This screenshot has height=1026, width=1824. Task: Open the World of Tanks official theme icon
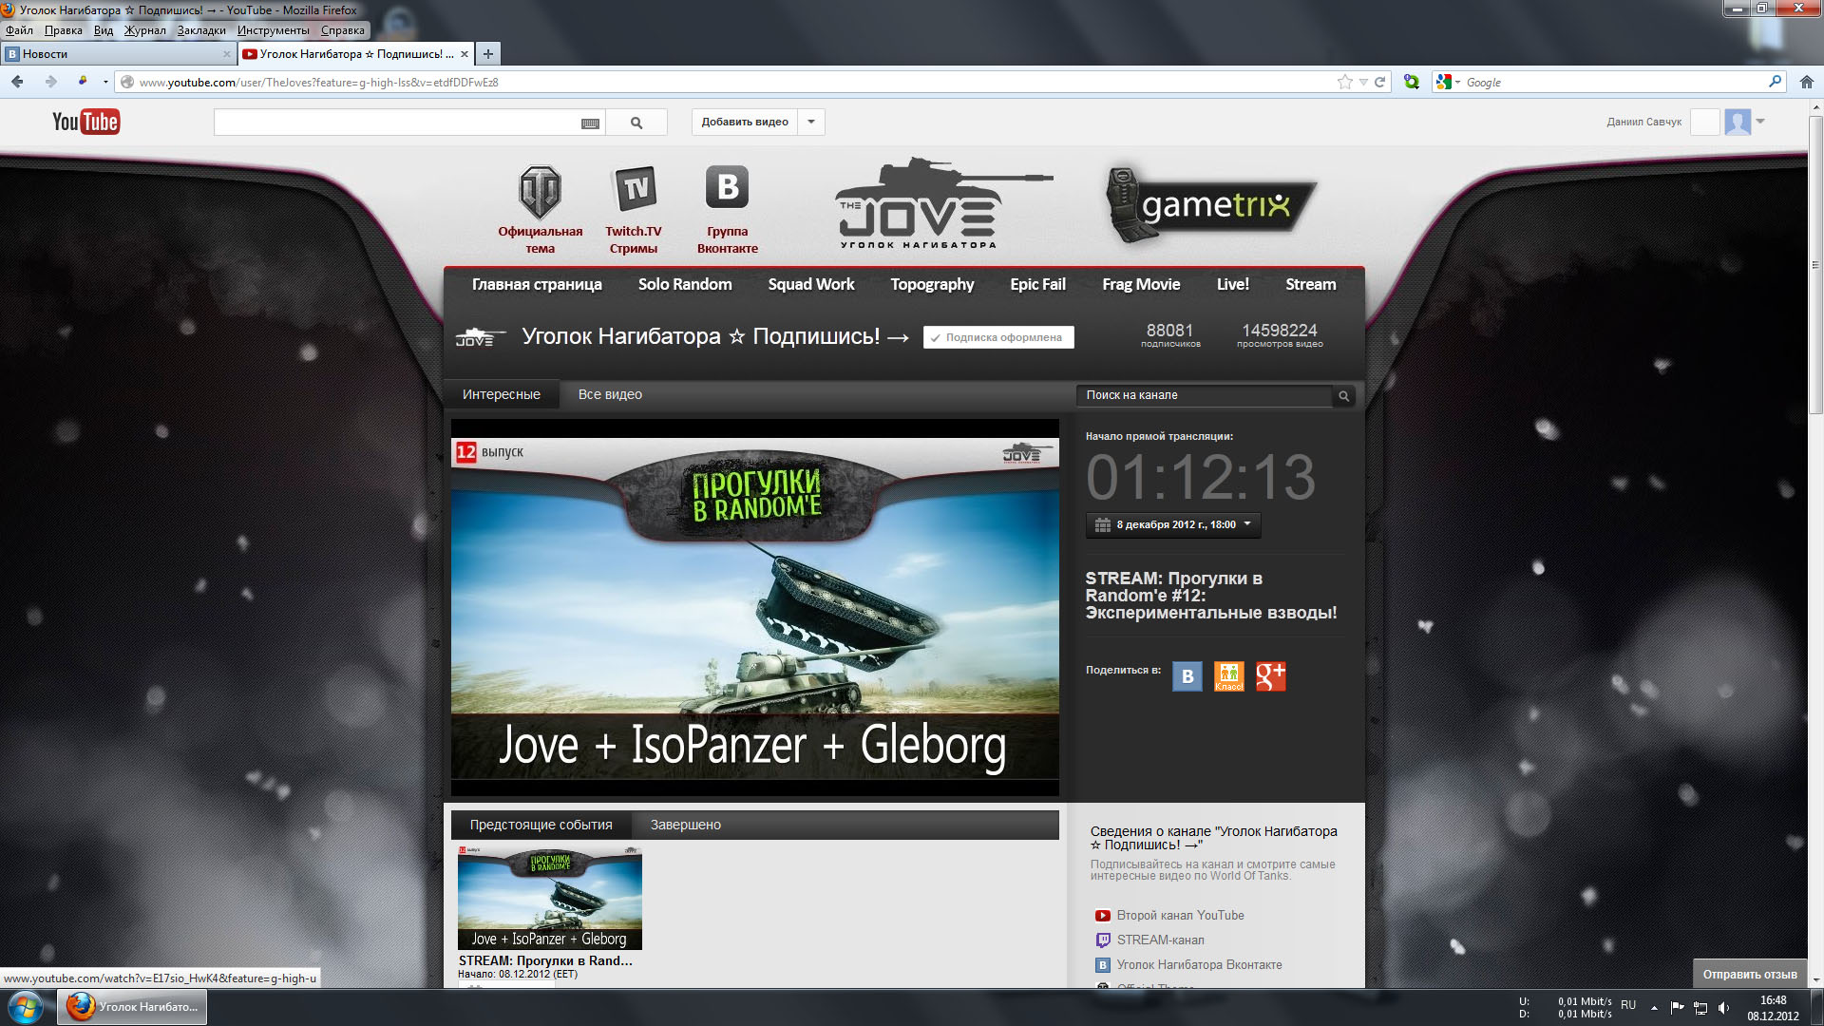point(540,193)
